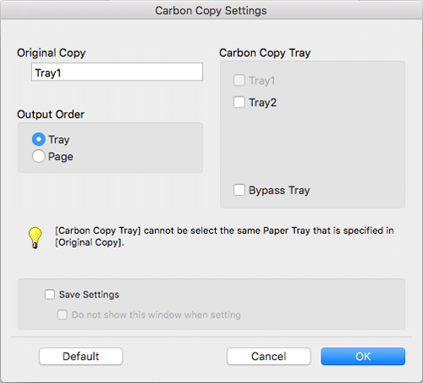
Task: Click the Original Copy Tray1 field
Action: pyautogui.click(x=117, y=72)
